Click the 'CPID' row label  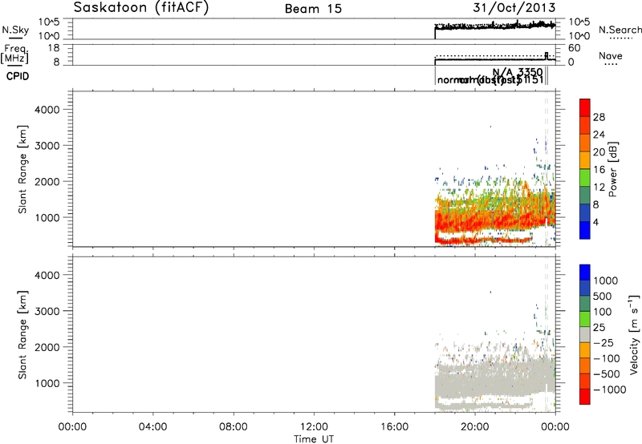click(x=18, y=76)
